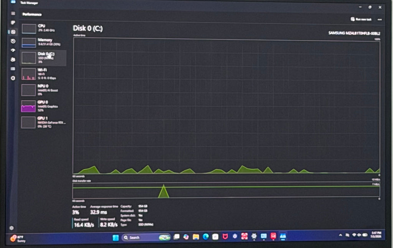Go to the Processes page icon

[13, 23]
